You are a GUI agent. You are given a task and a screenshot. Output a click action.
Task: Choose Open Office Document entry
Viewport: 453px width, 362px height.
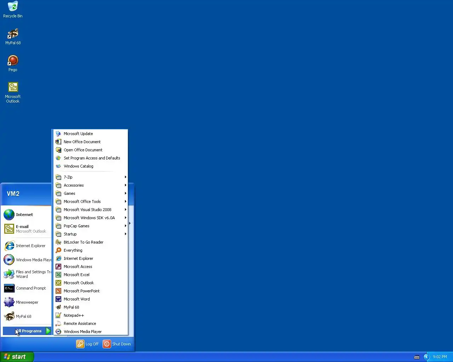click(91, 150)
